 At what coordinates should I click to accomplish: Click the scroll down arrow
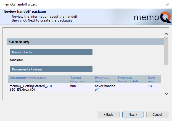click(x=166, y=94)
